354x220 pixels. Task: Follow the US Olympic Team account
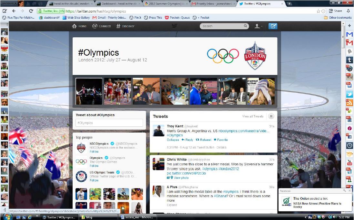point(94,180)
